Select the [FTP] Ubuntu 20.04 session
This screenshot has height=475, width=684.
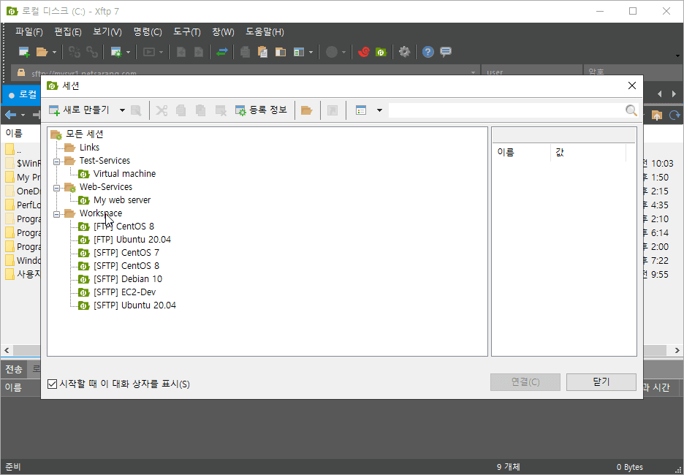(x=132, y=240)
